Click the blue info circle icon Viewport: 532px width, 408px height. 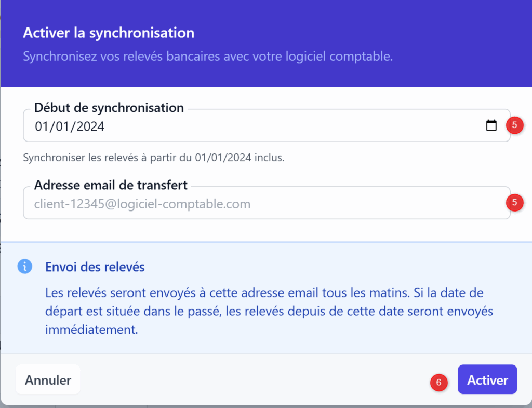coord(25,266)
